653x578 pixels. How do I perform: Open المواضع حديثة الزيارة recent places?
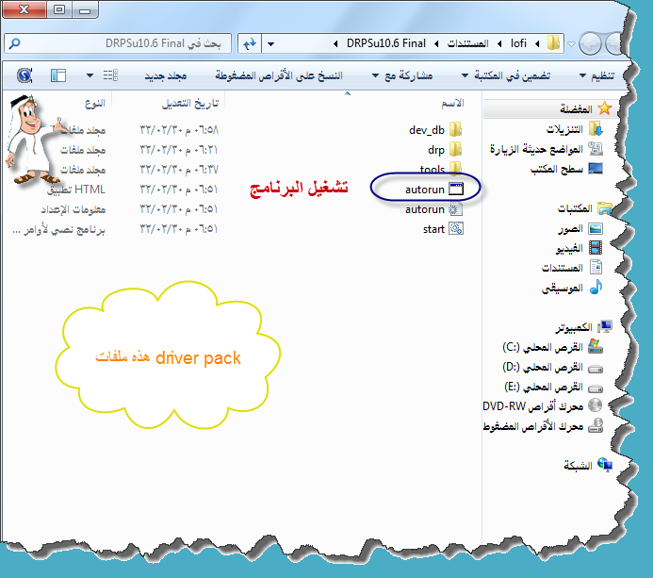[546, 149]
